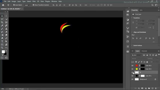The image size is (160, 90).
Task: Toggle visibility of the selected pixel layer
Action: [132, 72]
